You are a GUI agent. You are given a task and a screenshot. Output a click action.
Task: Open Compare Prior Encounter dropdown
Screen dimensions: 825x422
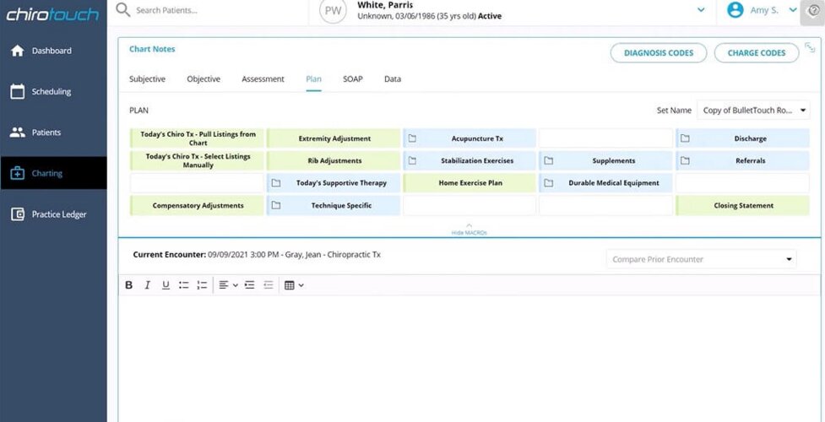[x=702, y=259]
